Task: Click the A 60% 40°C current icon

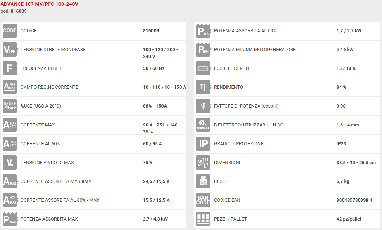Action: [9, 144]
